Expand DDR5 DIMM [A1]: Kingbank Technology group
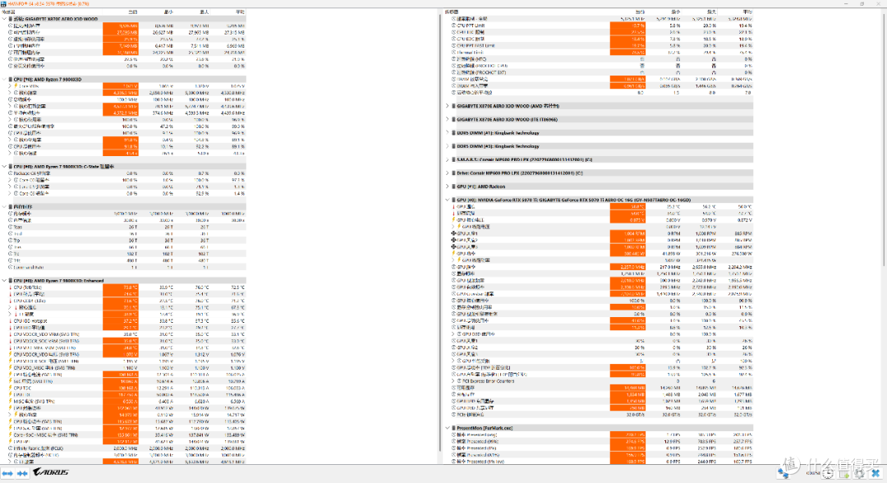This screenshot has height=483, width=887. (x=448, y=133)
